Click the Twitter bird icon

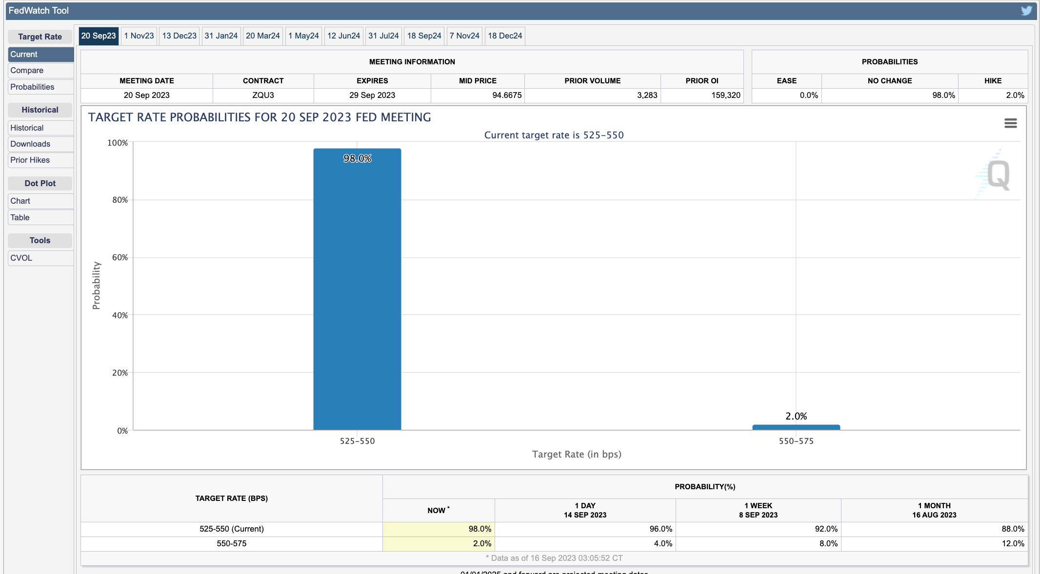click(1026, 11)
